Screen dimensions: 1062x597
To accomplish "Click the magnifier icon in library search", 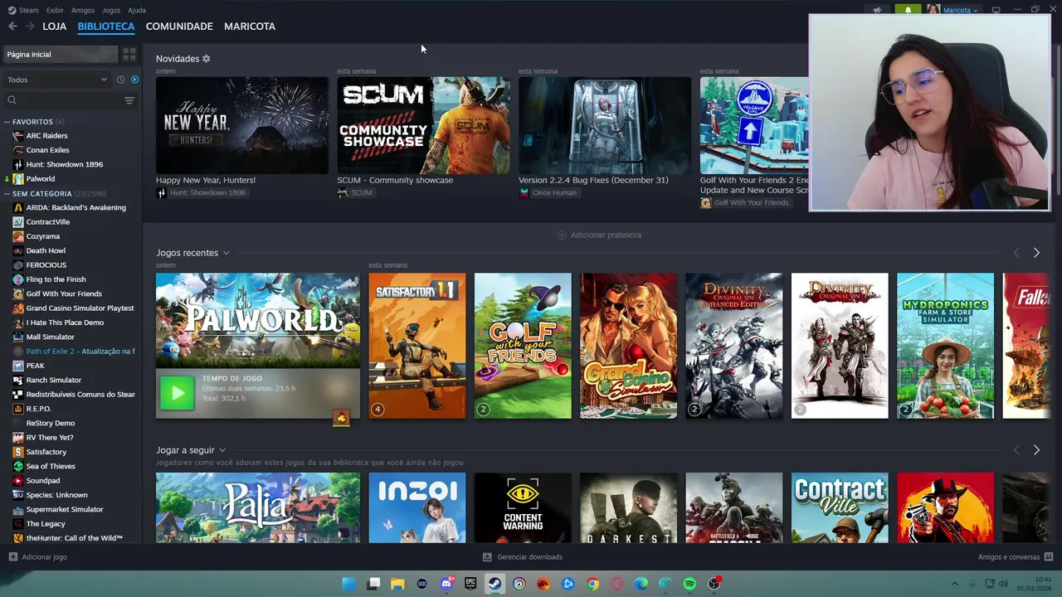I will click(x=12, y=100).
